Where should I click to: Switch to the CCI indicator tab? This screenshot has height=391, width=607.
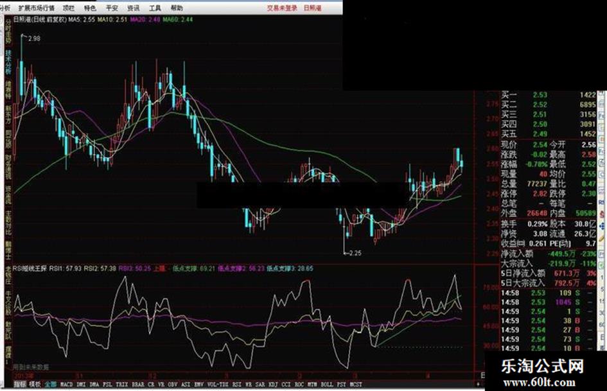[286, 385]
